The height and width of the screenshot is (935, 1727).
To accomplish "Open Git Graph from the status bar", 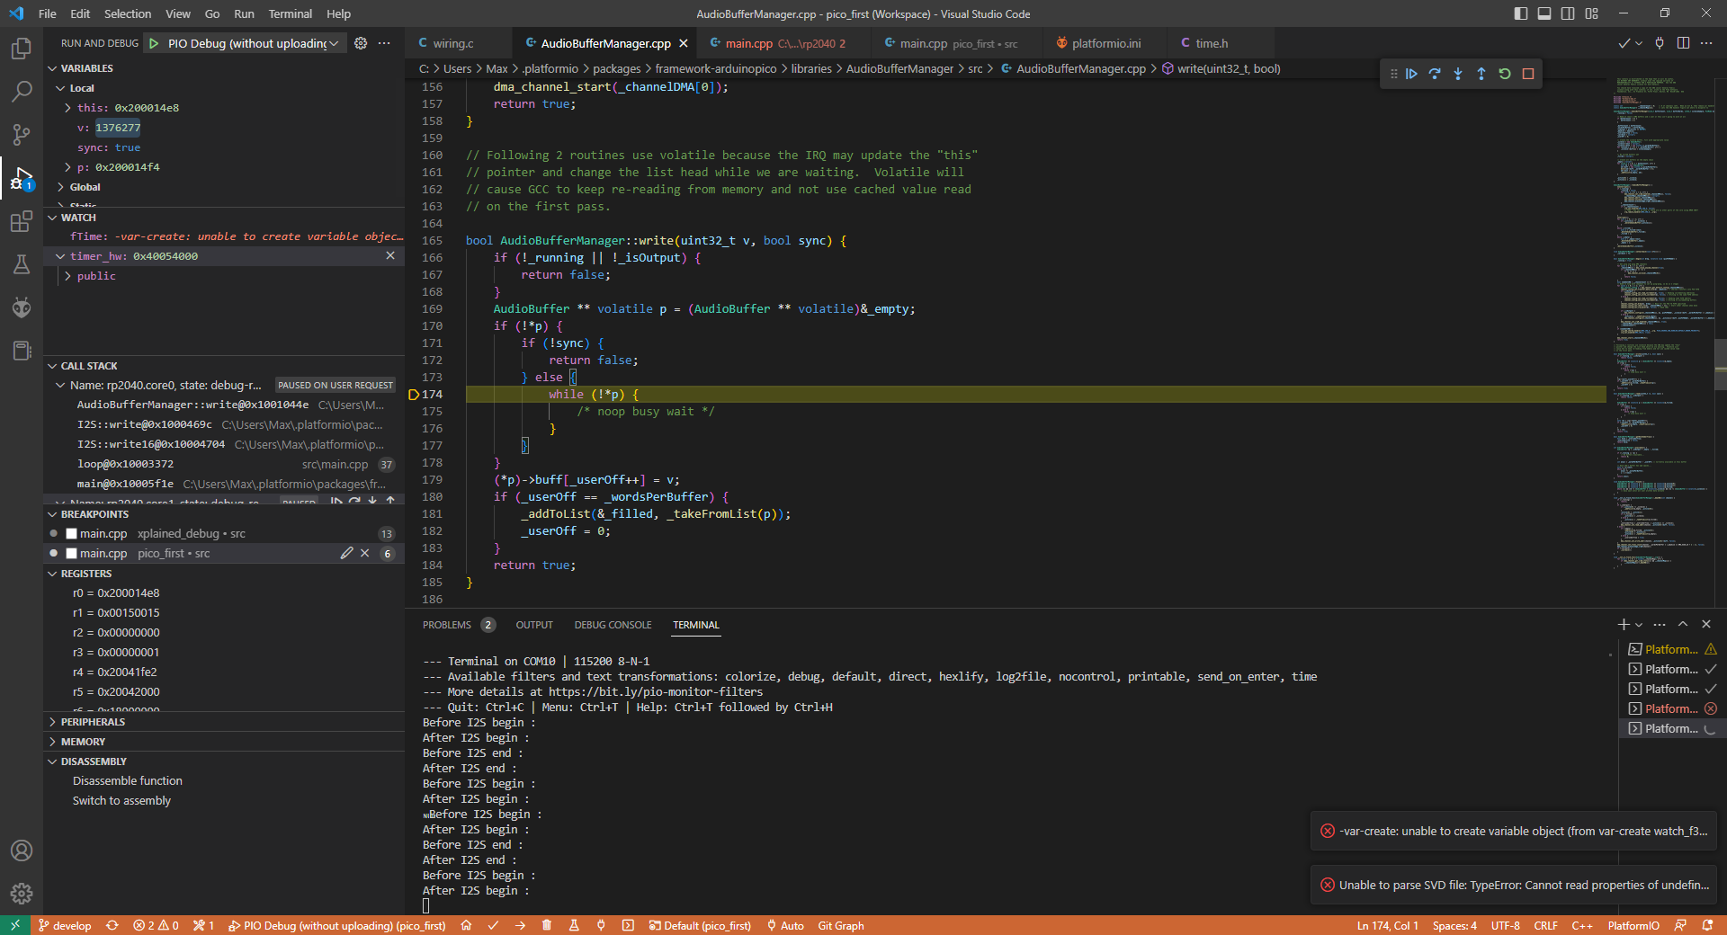I will 840,925.
